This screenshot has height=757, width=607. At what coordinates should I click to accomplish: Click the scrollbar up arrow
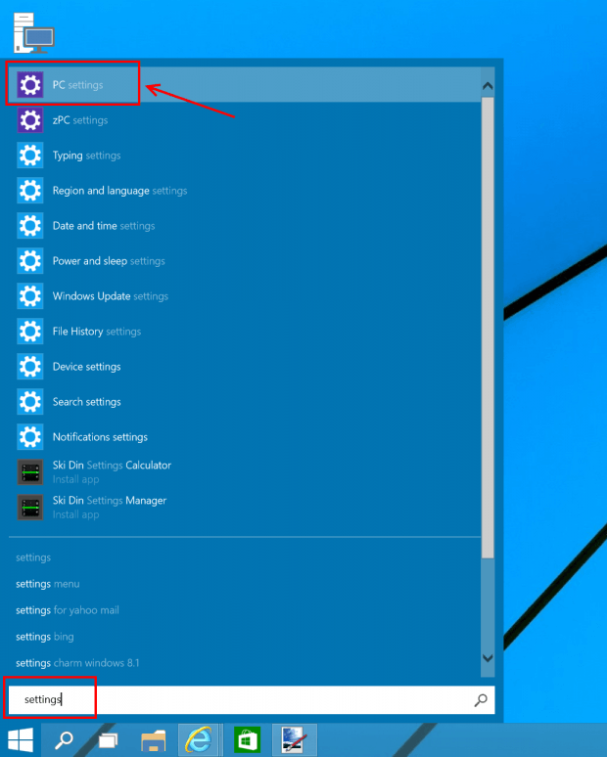click(488, 86)
